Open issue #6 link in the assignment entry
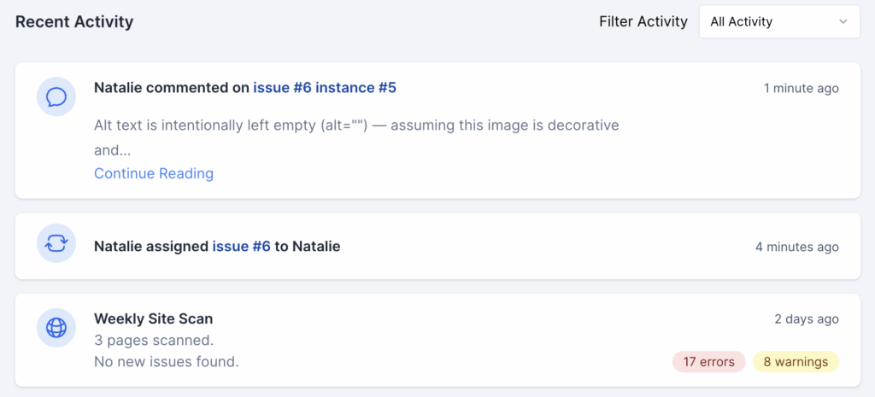 241,247
